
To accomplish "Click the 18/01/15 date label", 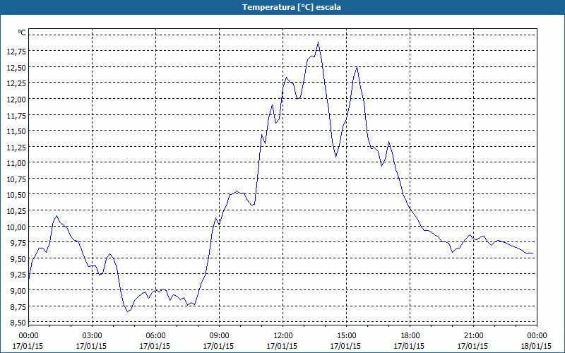I will point(536,346).
